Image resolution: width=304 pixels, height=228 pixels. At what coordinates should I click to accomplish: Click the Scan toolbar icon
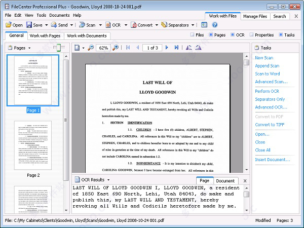[x=82, y=25]
